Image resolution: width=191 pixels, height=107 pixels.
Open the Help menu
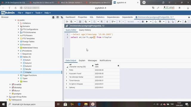pyautogui.click(x=47, y=13)
